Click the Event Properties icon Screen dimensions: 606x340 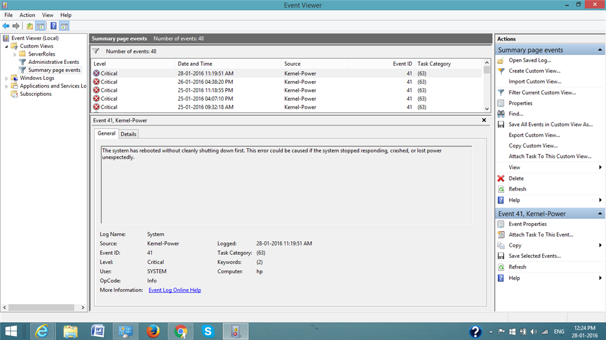pos(501,224)
